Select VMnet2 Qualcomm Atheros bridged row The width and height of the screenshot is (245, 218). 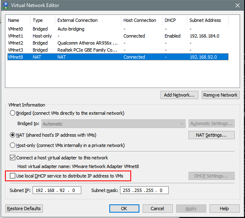pyautogui.click(x=118, y=43)
